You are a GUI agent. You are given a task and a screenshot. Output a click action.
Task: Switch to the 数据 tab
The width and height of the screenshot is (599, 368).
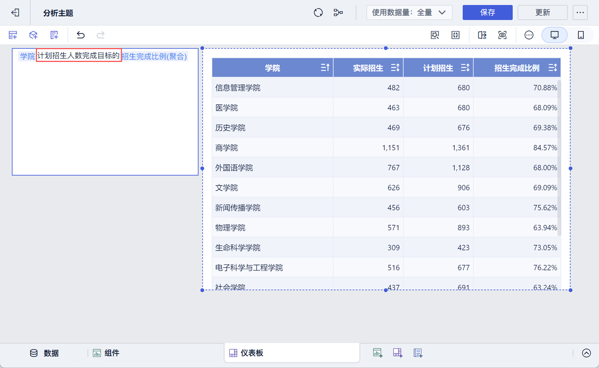coord(45,353)
